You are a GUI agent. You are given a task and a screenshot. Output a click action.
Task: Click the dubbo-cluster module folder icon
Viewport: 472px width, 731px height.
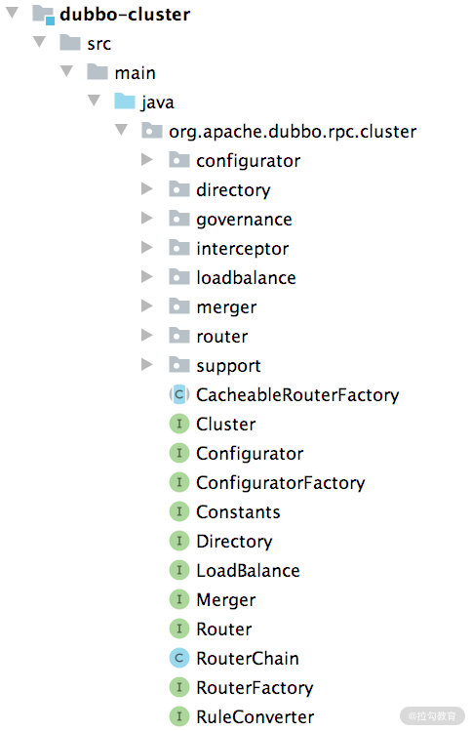[43, 14]
